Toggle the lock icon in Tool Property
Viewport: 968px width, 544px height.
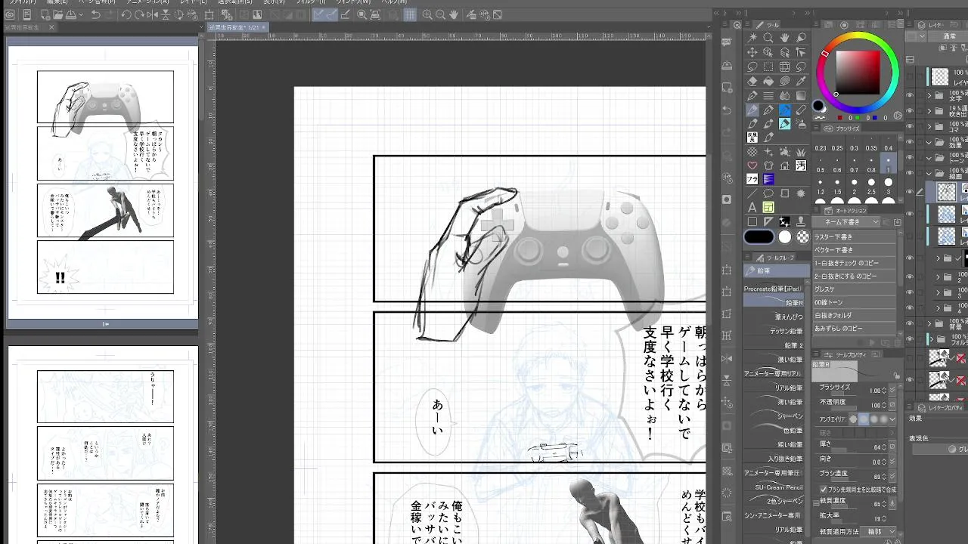tap(897, 376)
